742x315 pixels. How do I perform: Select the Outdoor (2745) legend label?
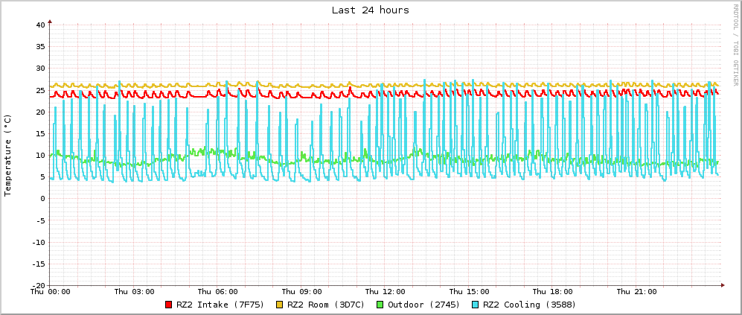pyautogui.click(x=423, y=305)
